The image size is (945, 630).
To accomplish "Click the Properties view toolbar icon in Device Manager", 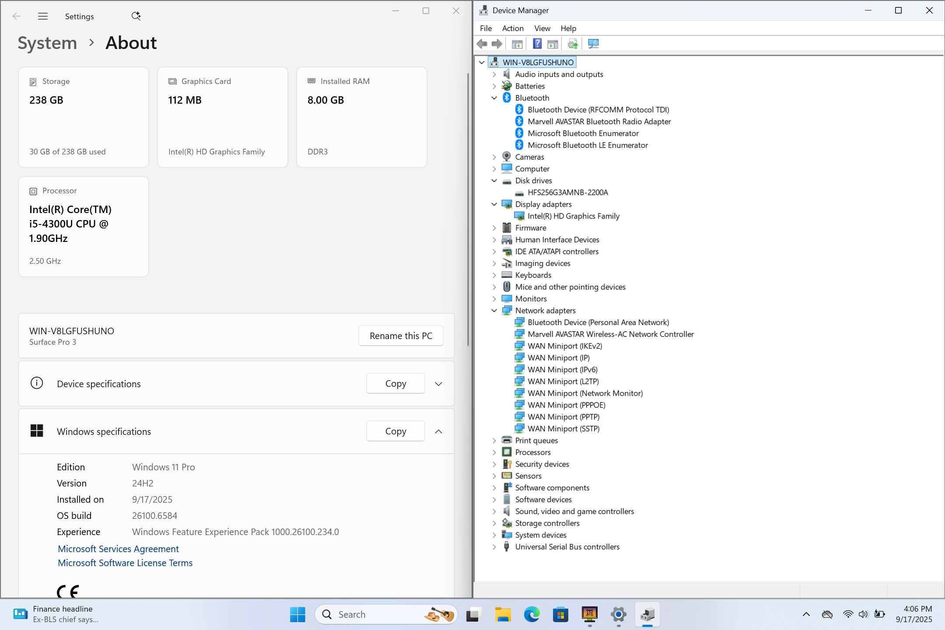I will [553, 44].
